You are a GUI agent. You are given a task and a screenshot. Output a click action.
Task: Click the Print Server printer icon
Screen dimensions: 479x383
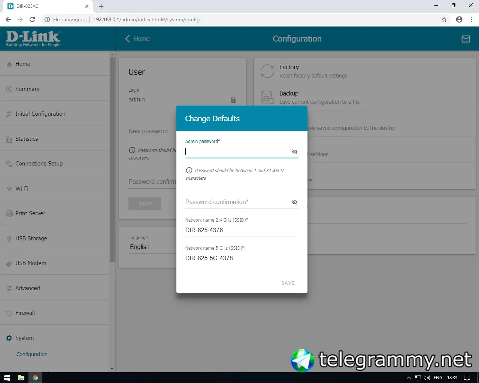9,214
